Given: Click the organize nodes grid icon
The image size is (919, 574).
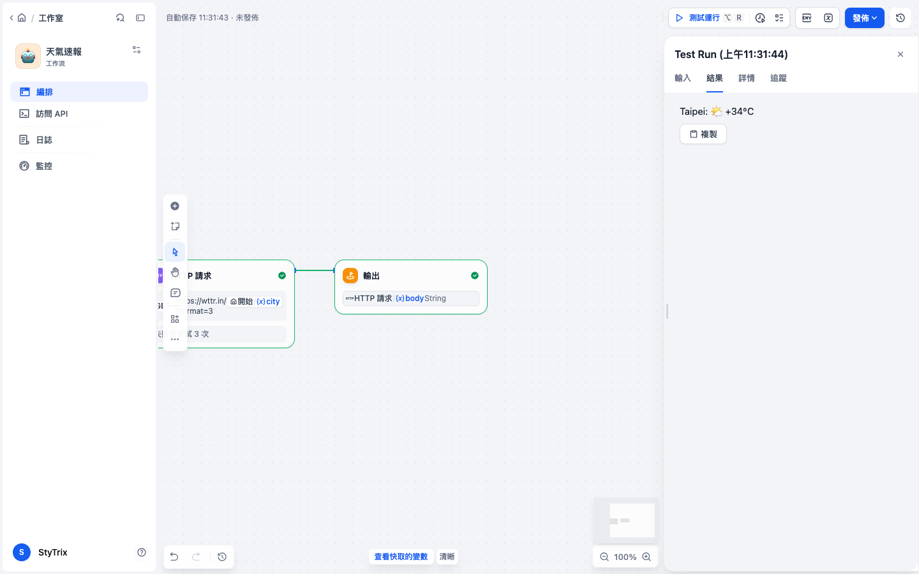Looking at the screenshot, I should point(175,319).
